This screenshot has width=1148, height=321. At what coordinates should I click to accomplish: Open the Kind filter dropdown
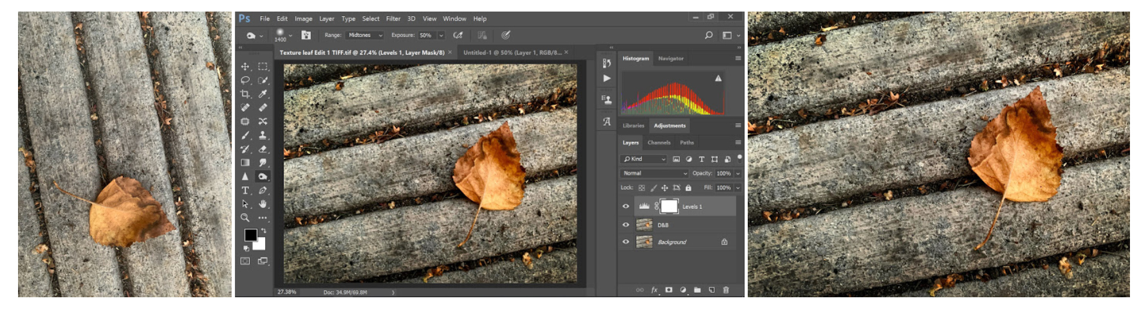644,159
